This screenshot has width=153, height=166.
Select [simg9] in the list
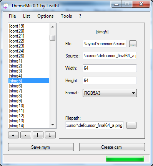pos(29,101)
